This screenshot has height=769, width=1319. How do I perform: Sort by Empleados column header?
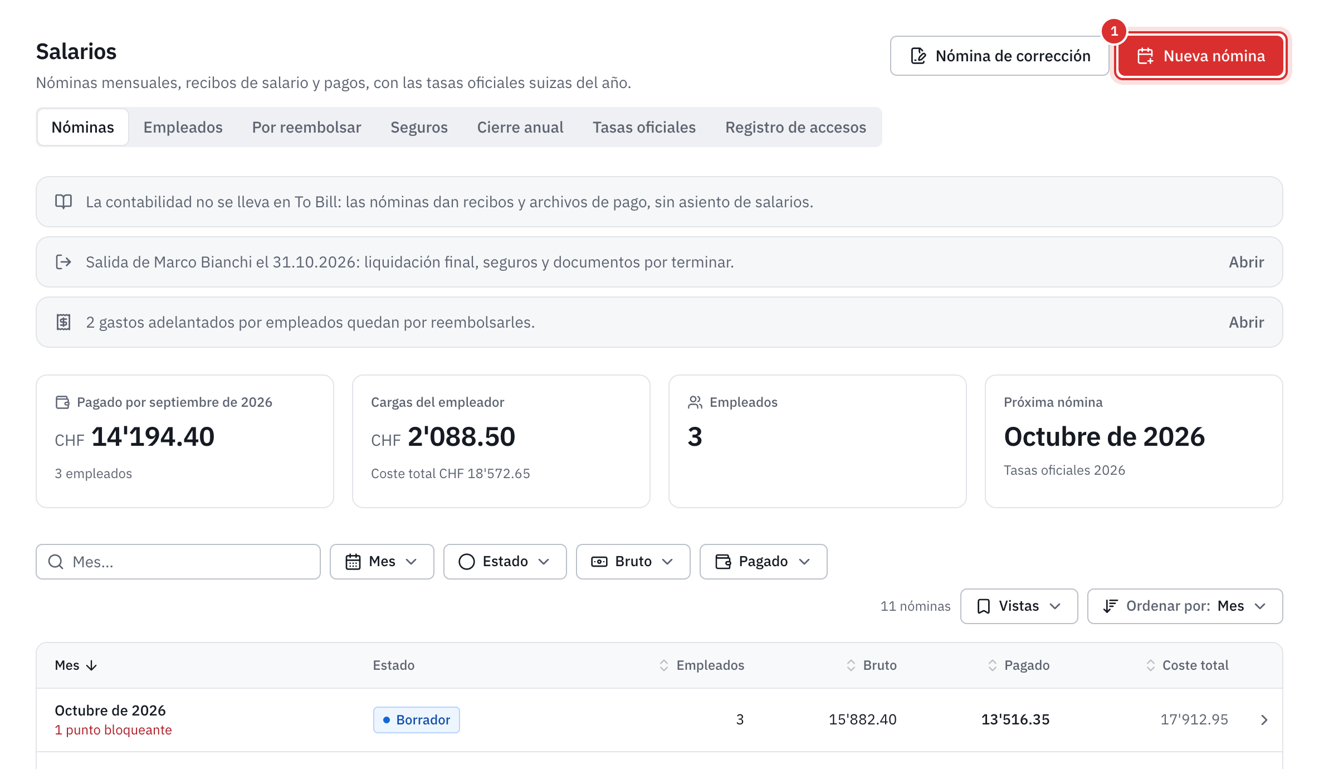702,665
